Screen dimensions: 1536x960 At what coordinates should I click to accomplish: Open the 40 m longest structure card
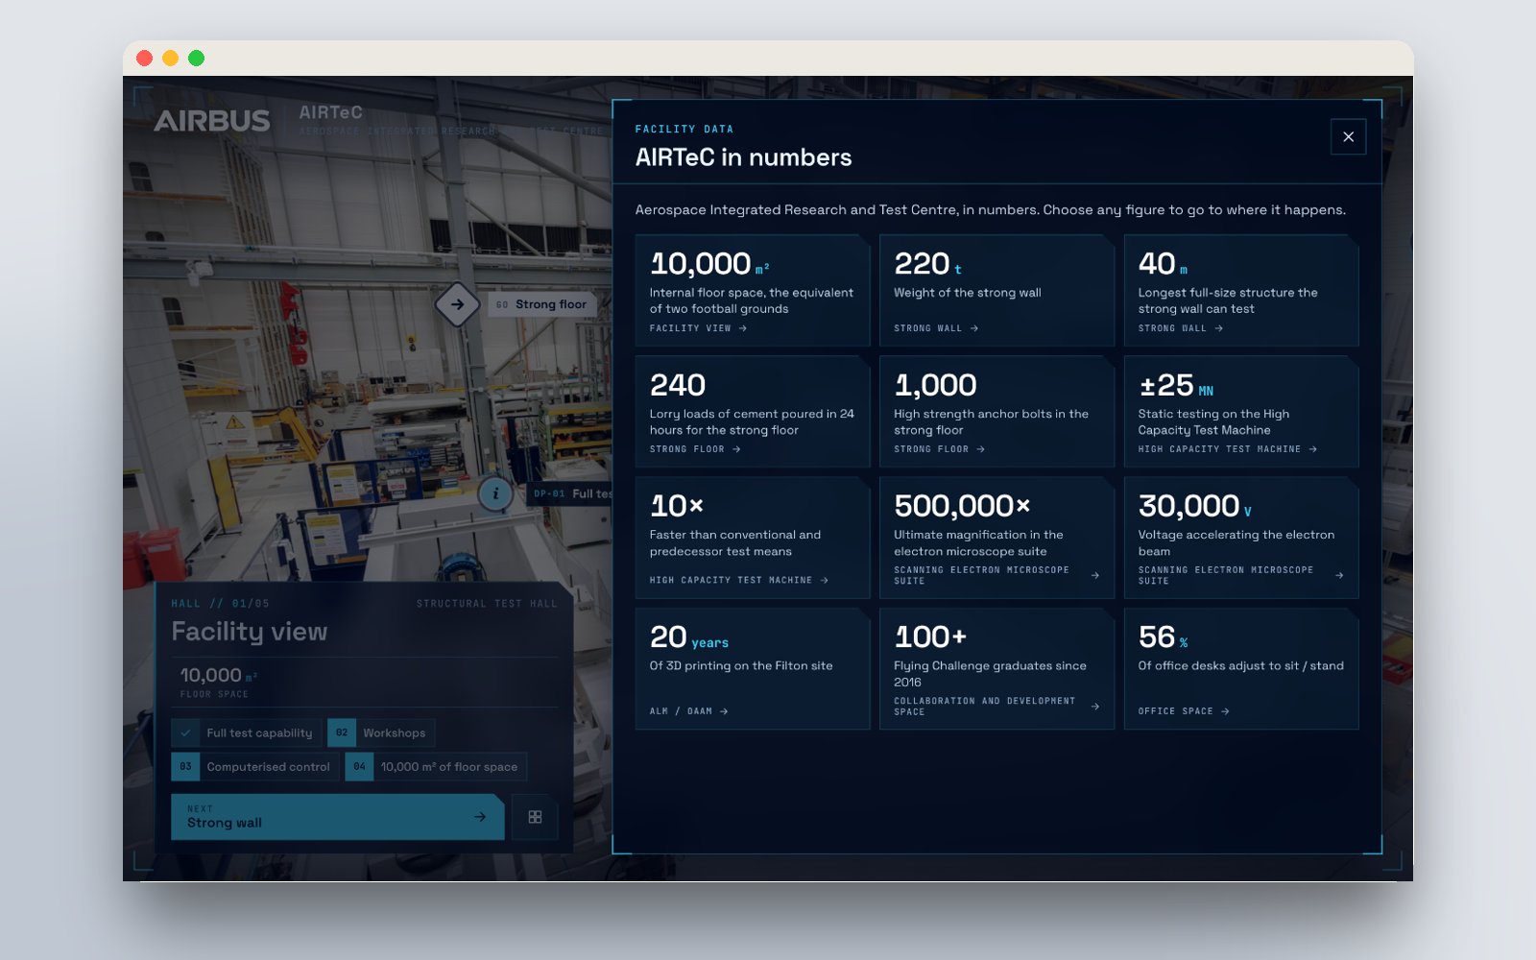pyautogui.click(x=1241, y=291)
